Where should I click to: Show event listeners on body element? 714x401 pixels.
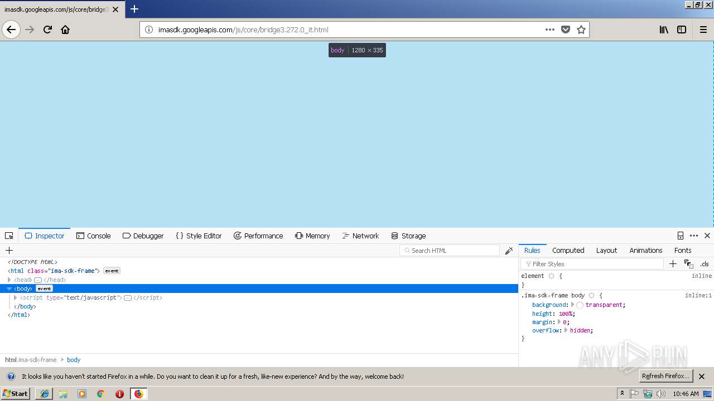[44, 288]
